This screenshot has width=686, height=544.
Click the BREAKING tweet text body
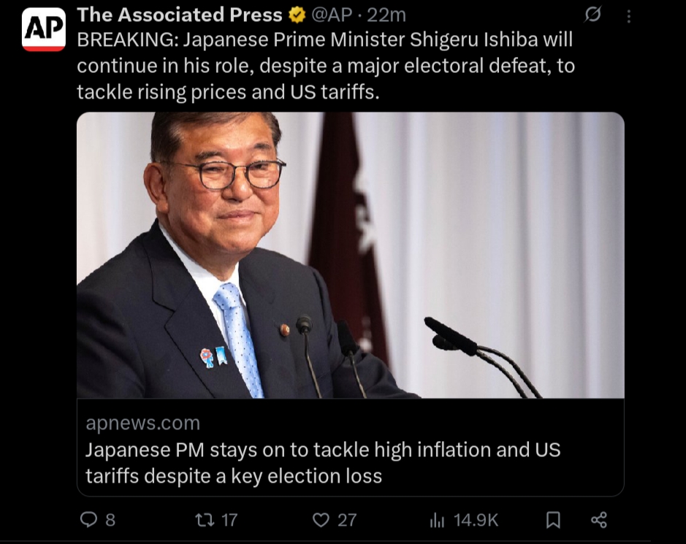(326, 66)
